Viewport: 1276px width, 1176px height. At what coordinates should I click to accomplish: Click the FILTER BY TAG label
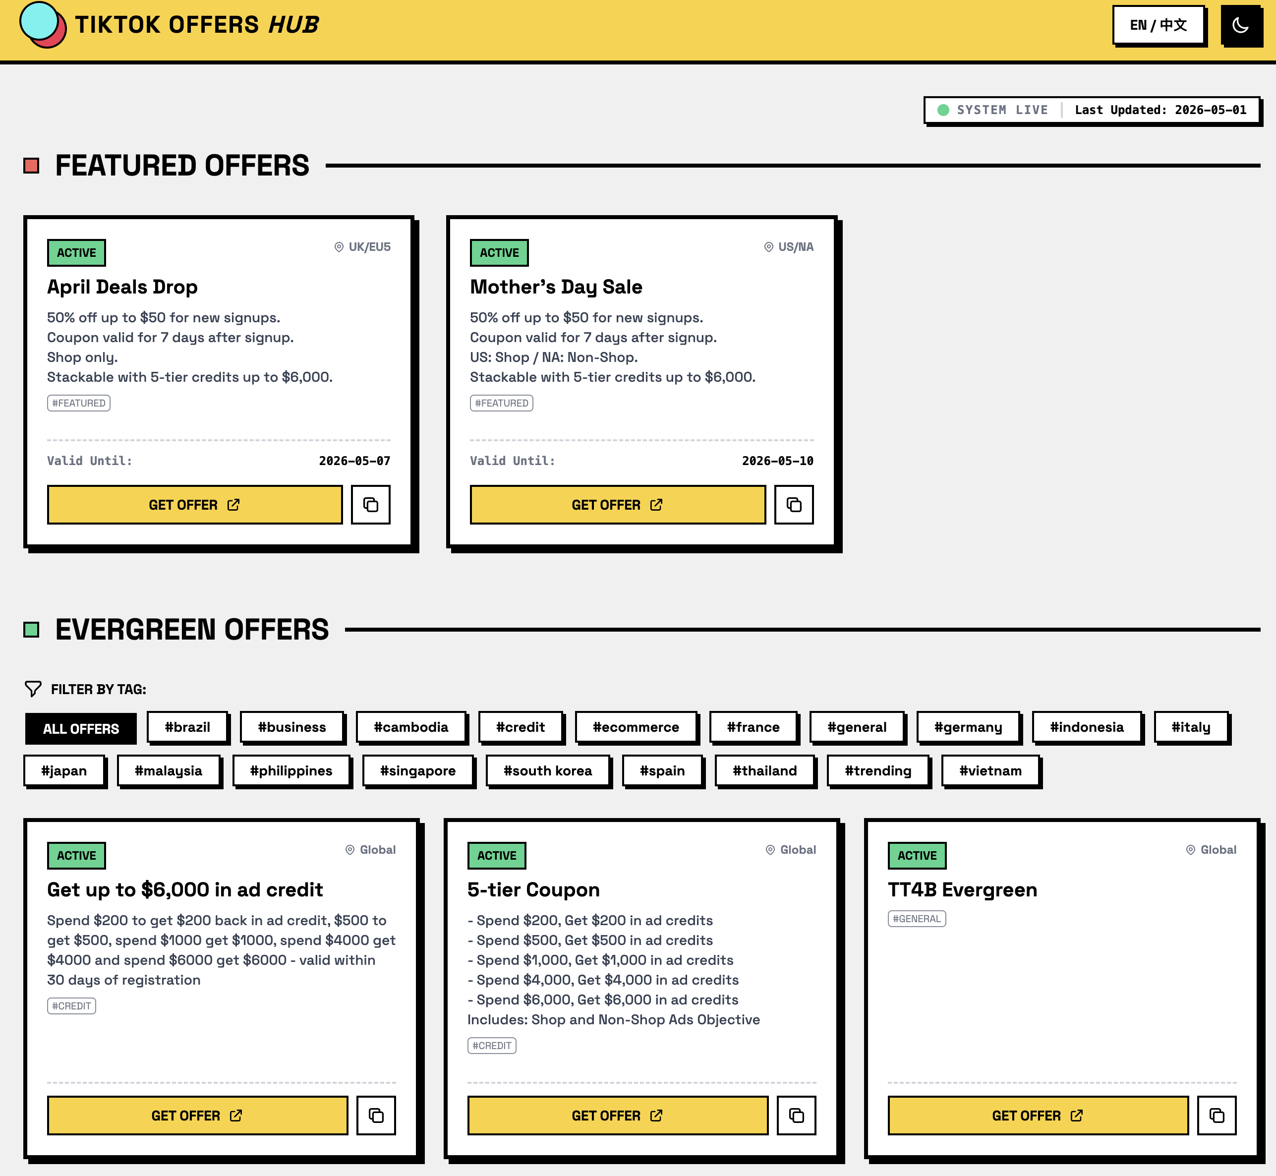point(99,689)
